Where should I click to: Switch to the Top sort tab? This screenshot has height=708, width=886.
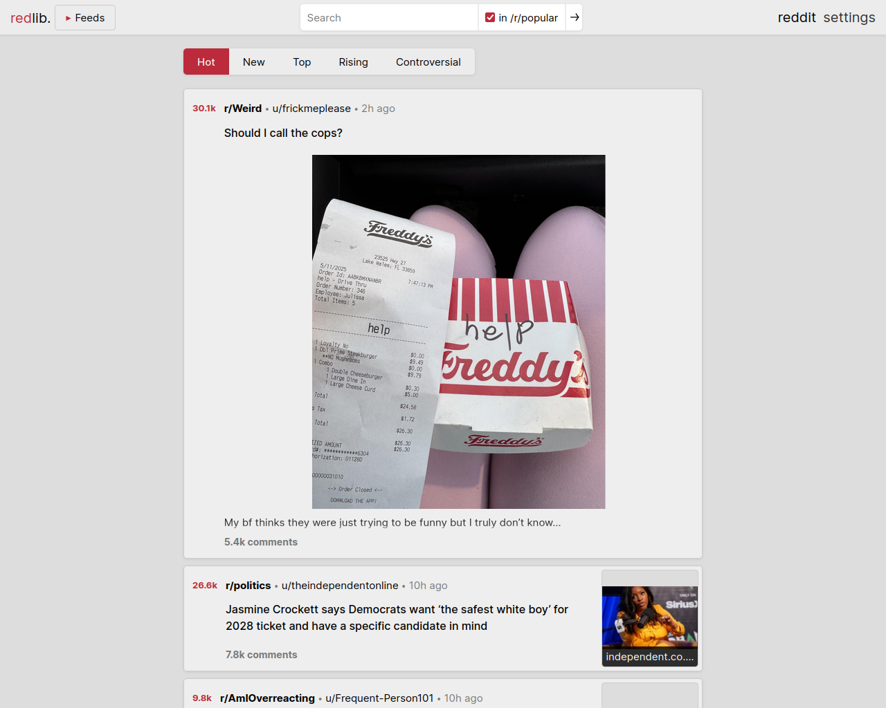[x=302, y=62]
